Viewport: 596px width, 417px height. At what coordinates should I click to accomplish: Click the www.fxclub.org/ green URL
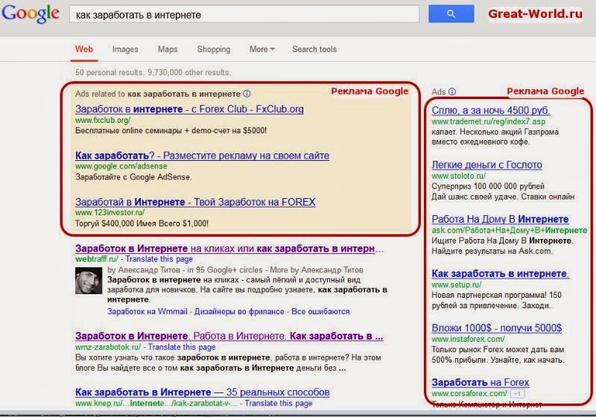coord(103,120)
